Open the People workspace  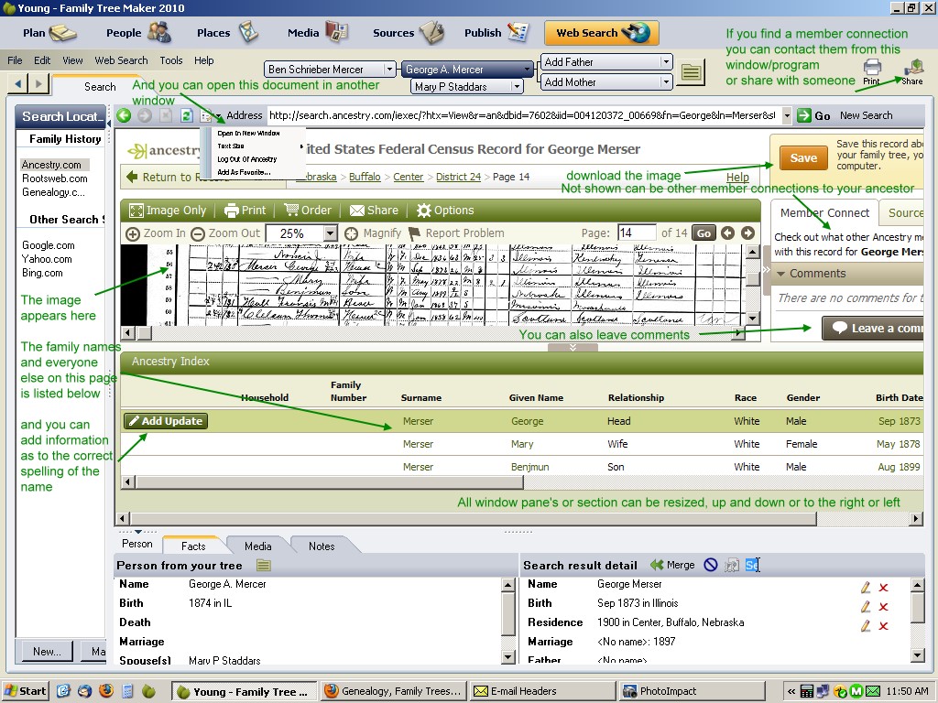[x=139, y=33]
